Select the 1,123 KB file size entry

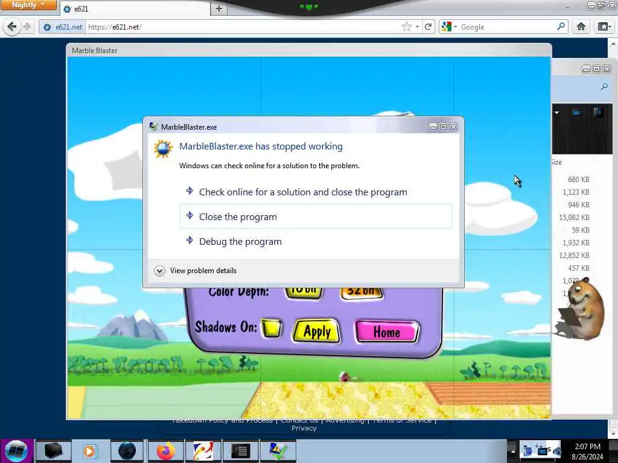(x=576, y=192)
